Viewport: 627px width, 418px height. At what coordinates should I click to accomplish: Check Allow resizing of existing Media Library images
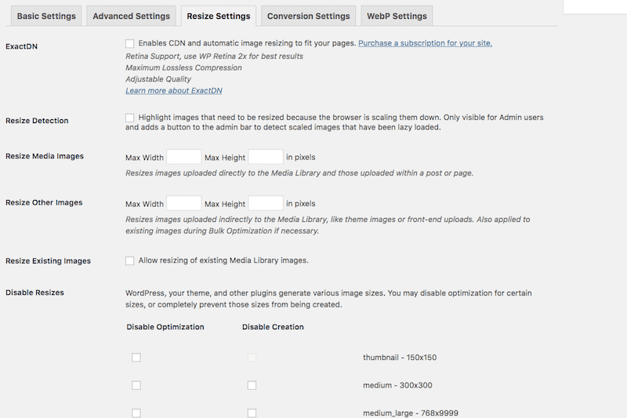[129, 261]
